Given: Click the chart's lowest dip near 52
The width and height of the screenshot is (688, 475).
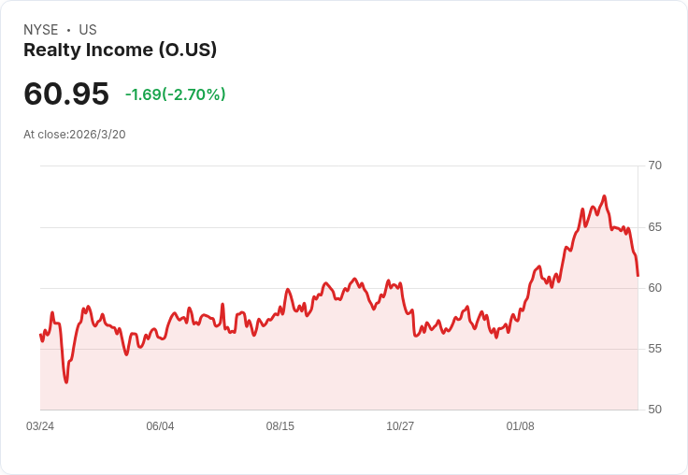Looking at the screenshot, I should [x=66, y=381].
